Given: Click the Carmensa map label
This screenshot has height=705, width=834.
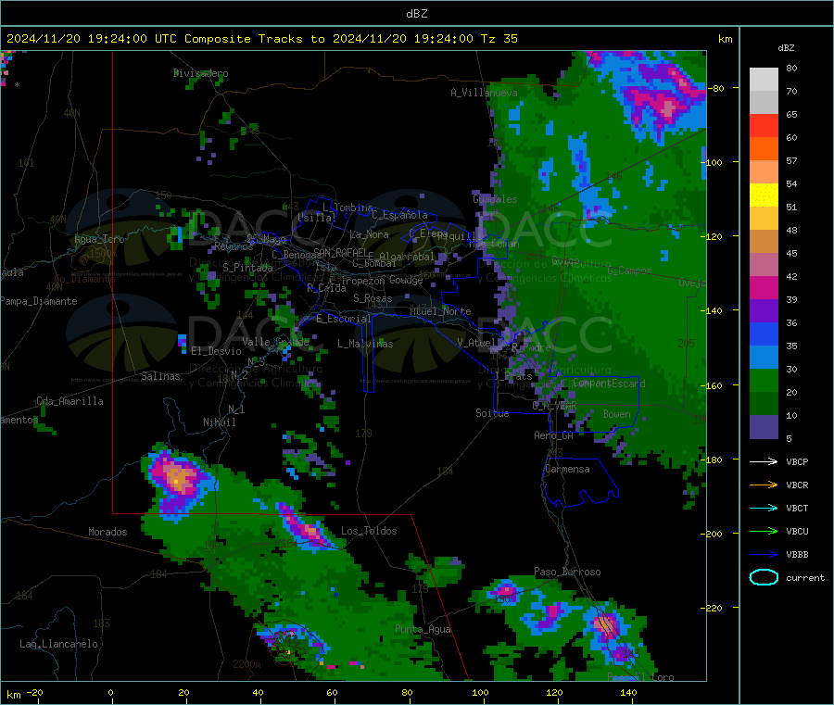Looking at the screenshot, I should click(x=567, y=469).
